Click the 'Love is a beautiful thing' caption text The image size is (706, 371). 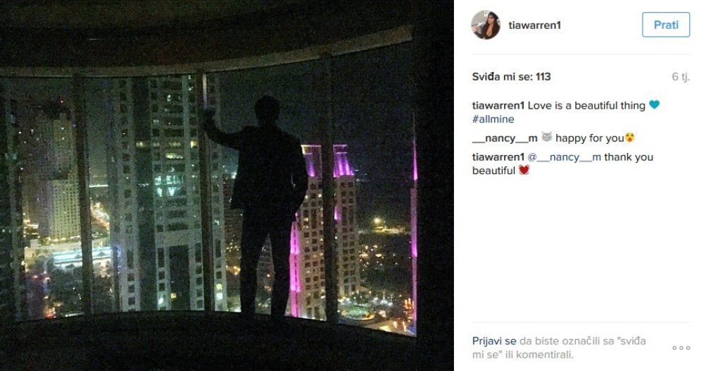[586, 106]
